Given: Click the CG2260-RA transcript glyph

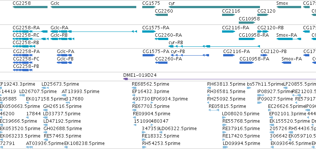Looking at the screenshot, I should 162,39.
